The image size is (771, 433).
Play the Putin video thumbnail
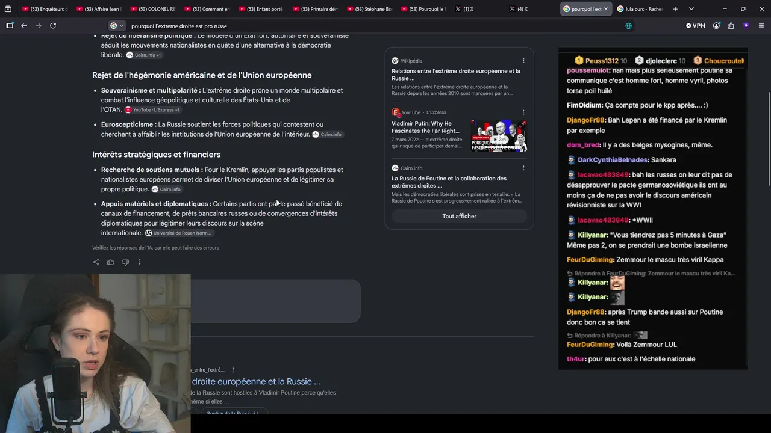pyautogui.click(x=499, y=136)
